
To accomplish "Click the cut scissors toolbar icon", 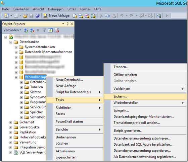I will (101, 16).
